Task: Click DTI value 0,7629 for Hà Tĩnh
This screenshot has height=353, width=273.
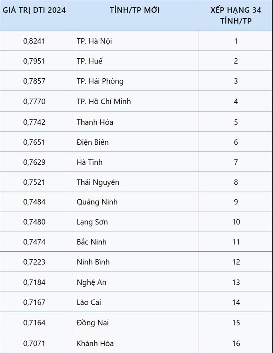Action: coord(34,162)
